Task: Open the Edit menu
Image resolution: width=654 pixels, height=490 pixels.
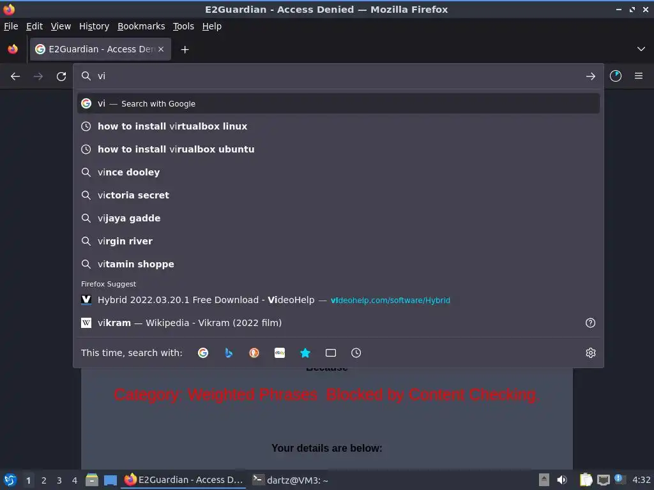Action: point(34,26)
